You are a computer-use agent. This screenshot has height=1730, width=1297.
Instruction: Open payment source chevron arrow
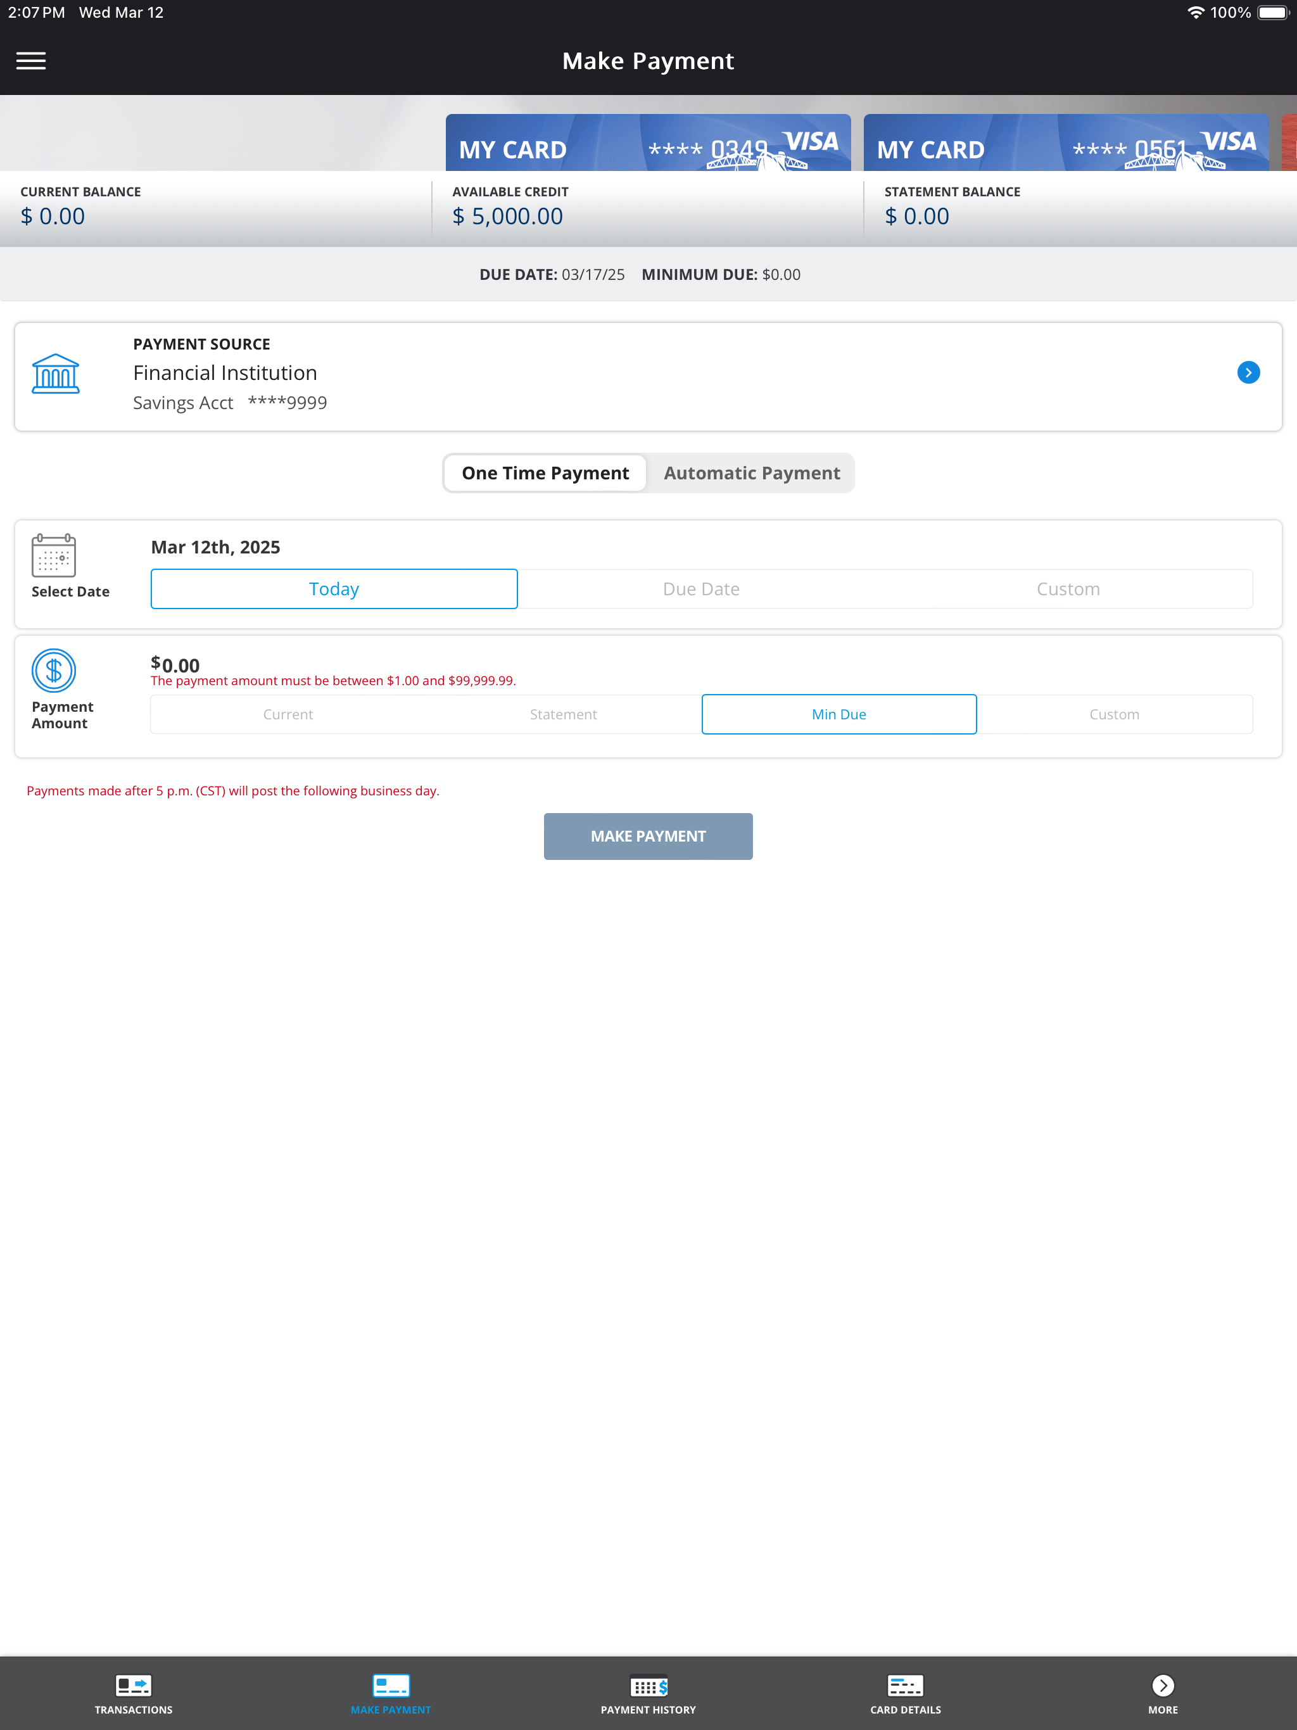tap(1248, 373)
